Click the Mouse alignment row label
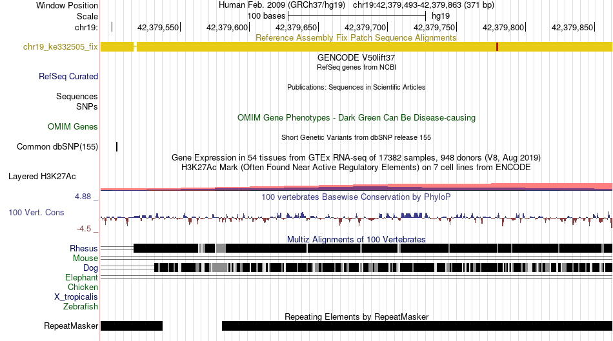Image resolution: width=613 pixels, height=341 pixels. point(85,258)
